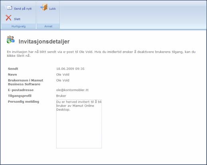Choose the Slett text button
The width and height of the screenshot is (207, 165).
coord(17,19)
